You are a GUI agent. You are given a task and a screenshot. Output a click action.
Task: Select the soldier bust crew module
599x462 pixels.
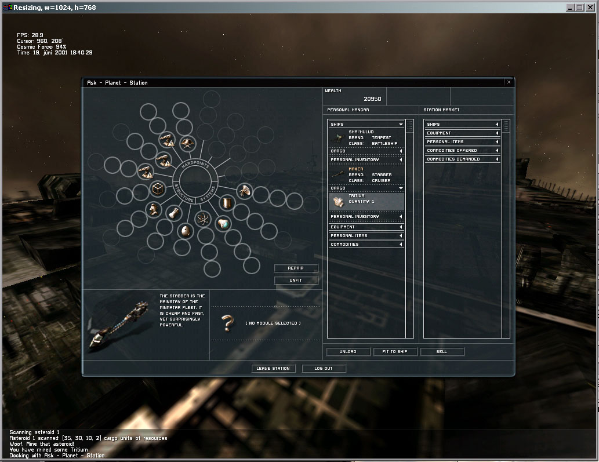point(154,210)
